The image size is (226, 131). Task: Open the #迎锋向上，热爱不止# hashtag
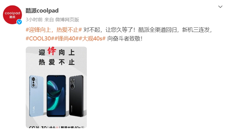pos(54,30)
